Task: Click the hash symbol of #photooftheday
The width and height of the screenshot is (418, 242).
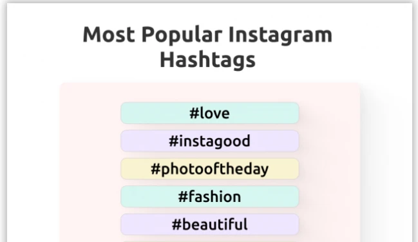Action: [155, 169]
